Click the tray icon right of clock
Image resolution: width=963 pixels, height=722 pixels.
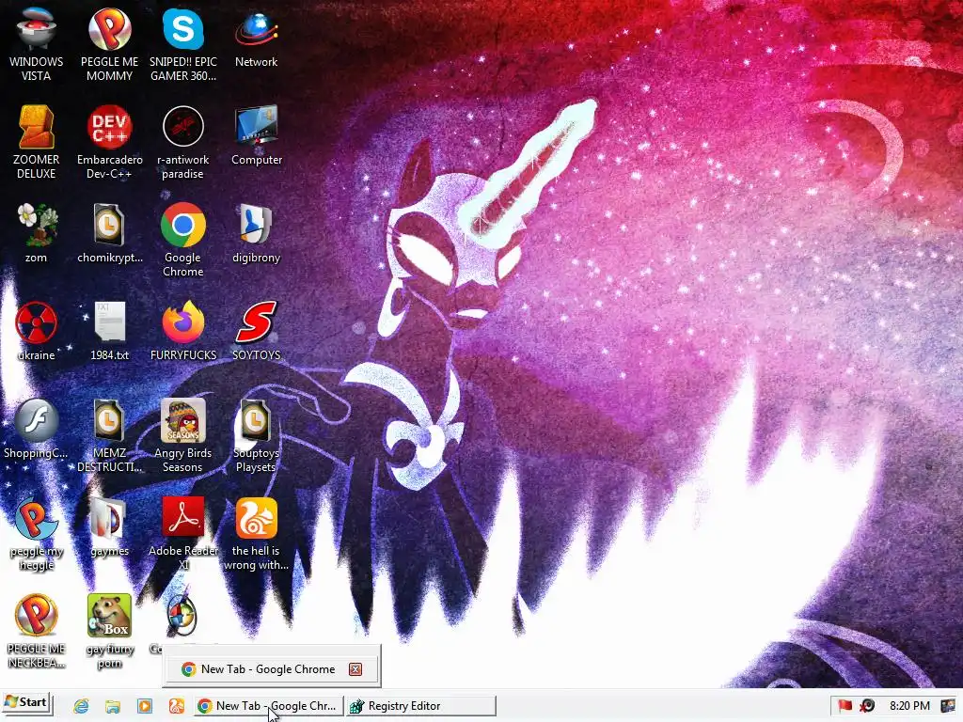948,706
